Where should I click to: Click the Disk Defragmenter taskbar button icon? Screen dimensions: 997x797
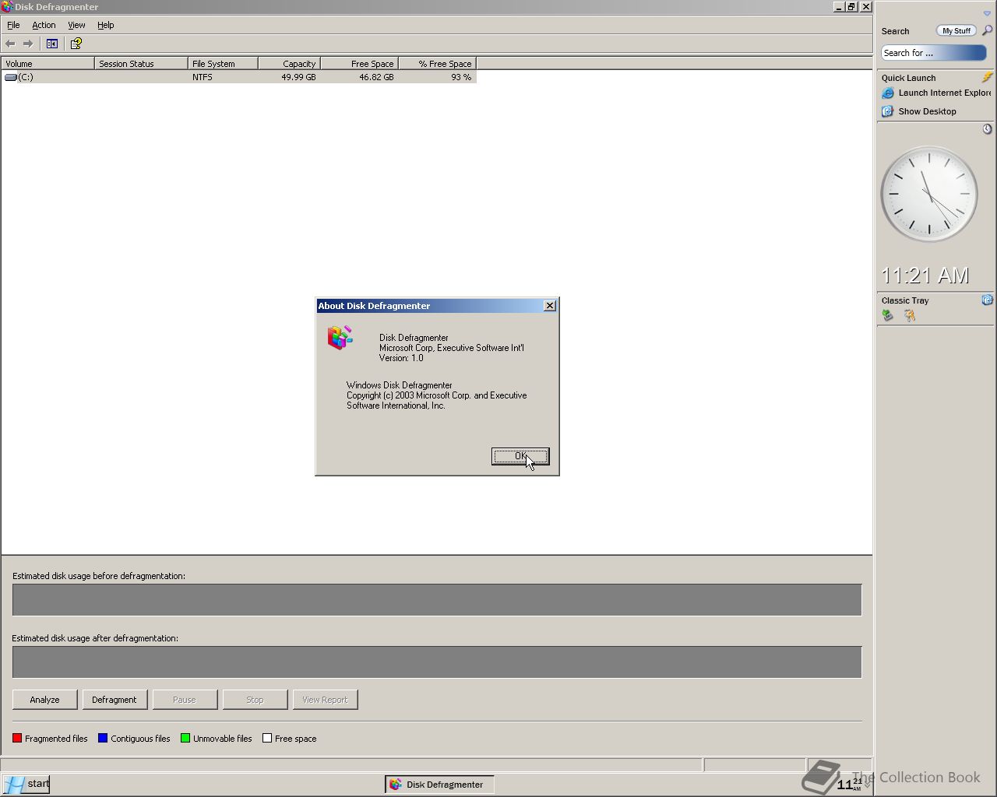tap(396, 785)
